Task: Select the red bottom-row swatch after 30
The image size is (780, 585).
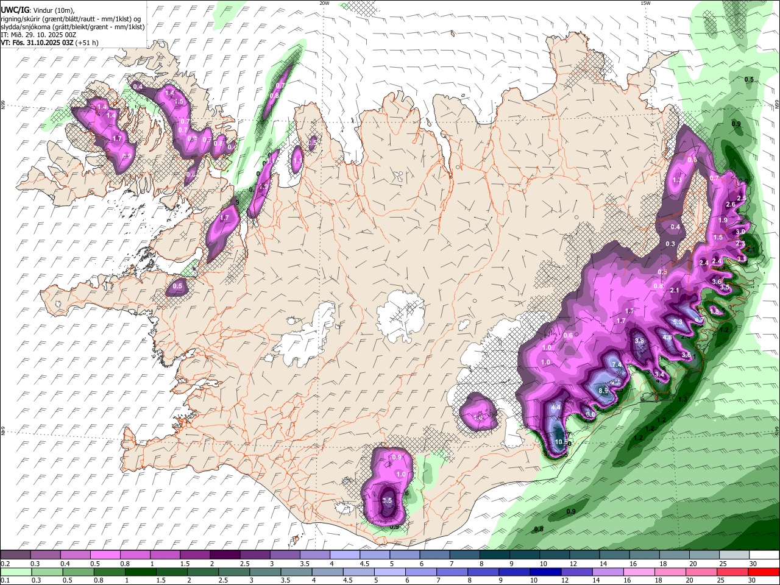Action: tap(762, 572)
